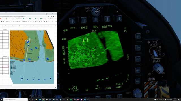Click the Cortana circle on the taskbar
Image resolution: width=181 pixels, height=101 pixels.
pyautogui.click(x=29, y=100)
